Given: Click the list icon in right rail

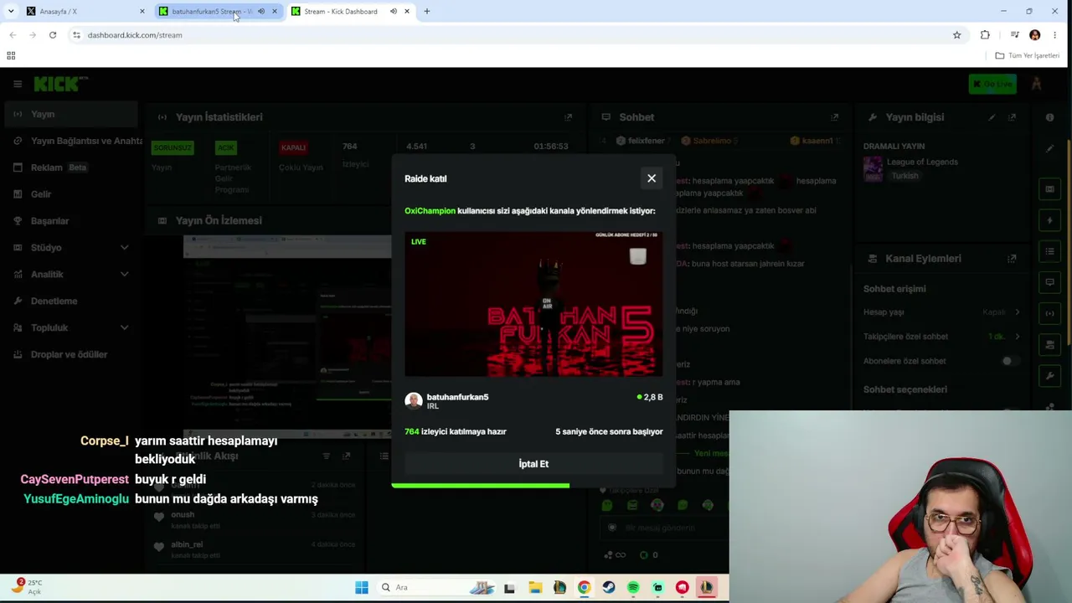Looking at the screenshot, I should coord(1049,251).
